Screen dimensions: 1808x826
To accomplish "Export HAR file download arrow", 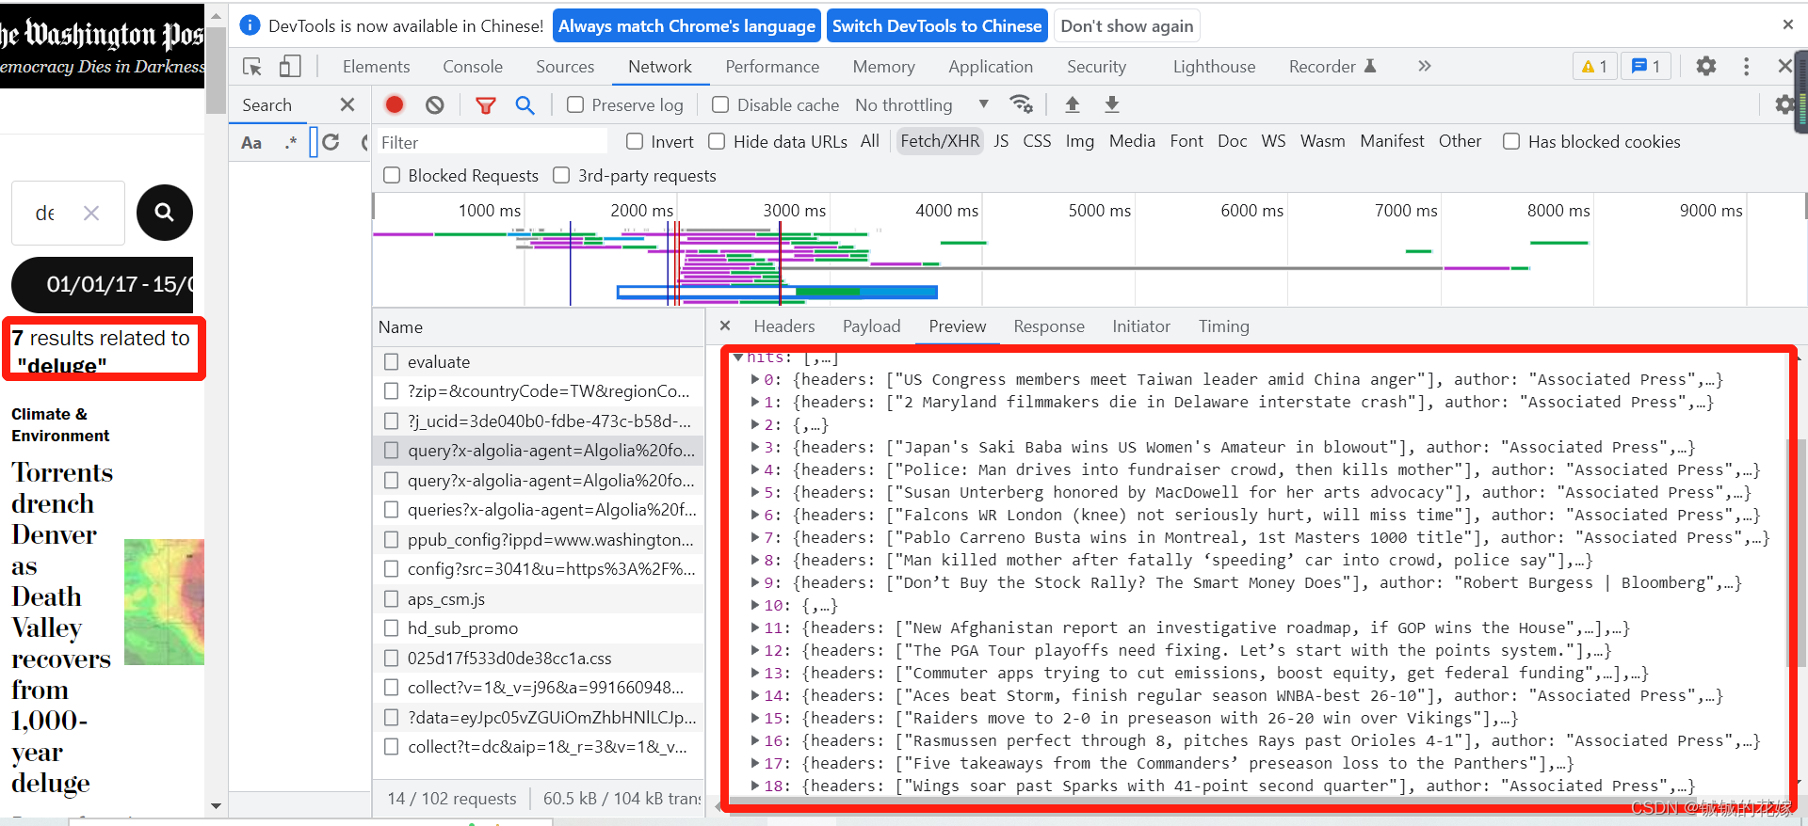I will tap(1112, 104).
